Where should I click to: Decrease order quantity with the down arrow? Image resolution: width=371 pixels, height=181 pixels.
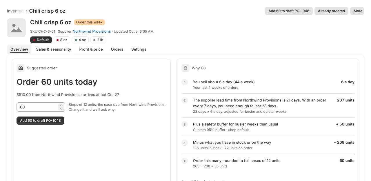tap(61, 109)
